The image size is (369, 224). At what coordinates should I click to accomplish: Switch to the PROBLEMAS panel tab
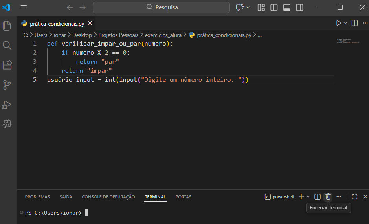point(37,197)
